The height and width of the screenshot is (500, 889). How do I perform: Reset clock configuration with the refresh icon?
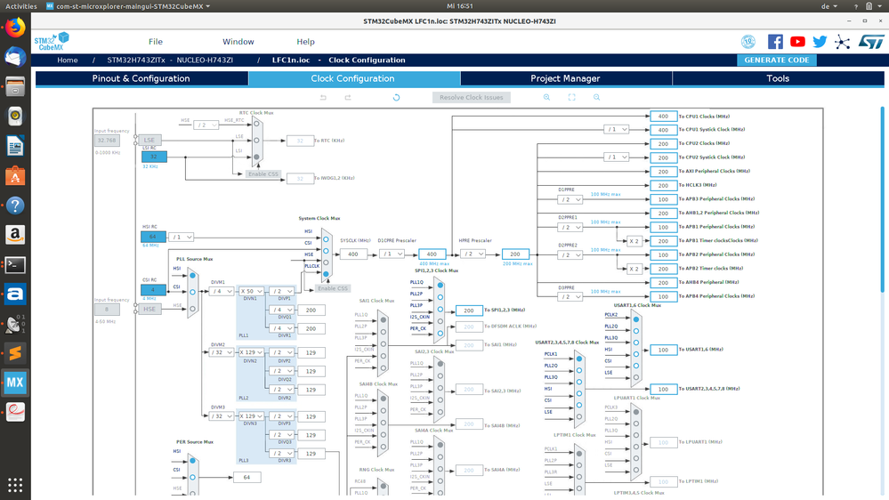click(396, 98)
